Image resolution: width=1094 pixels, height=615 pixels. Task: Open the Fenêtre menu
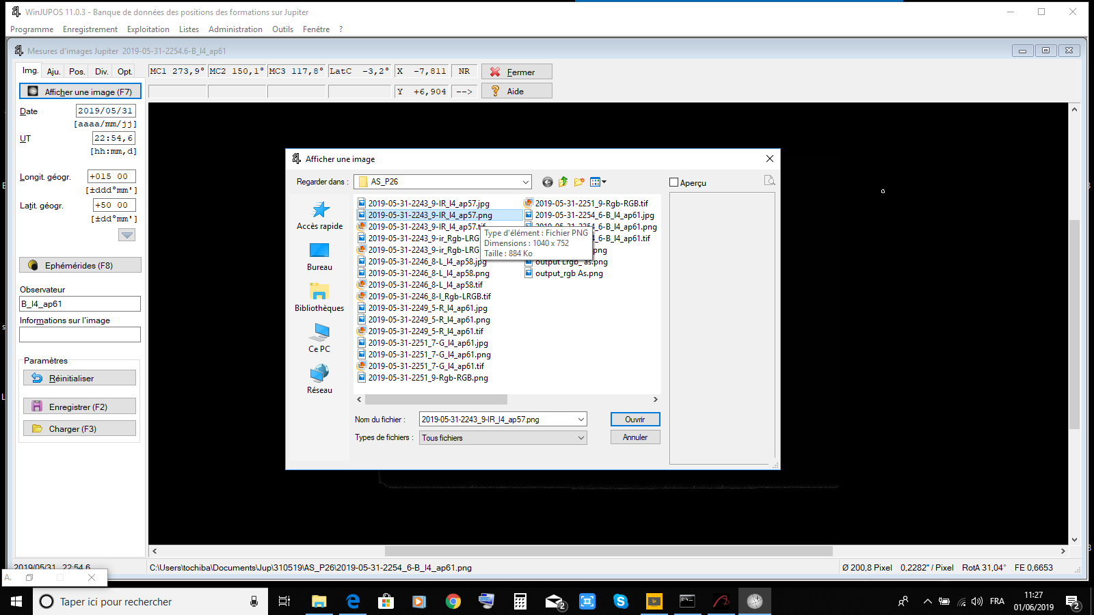coord(316,29)
